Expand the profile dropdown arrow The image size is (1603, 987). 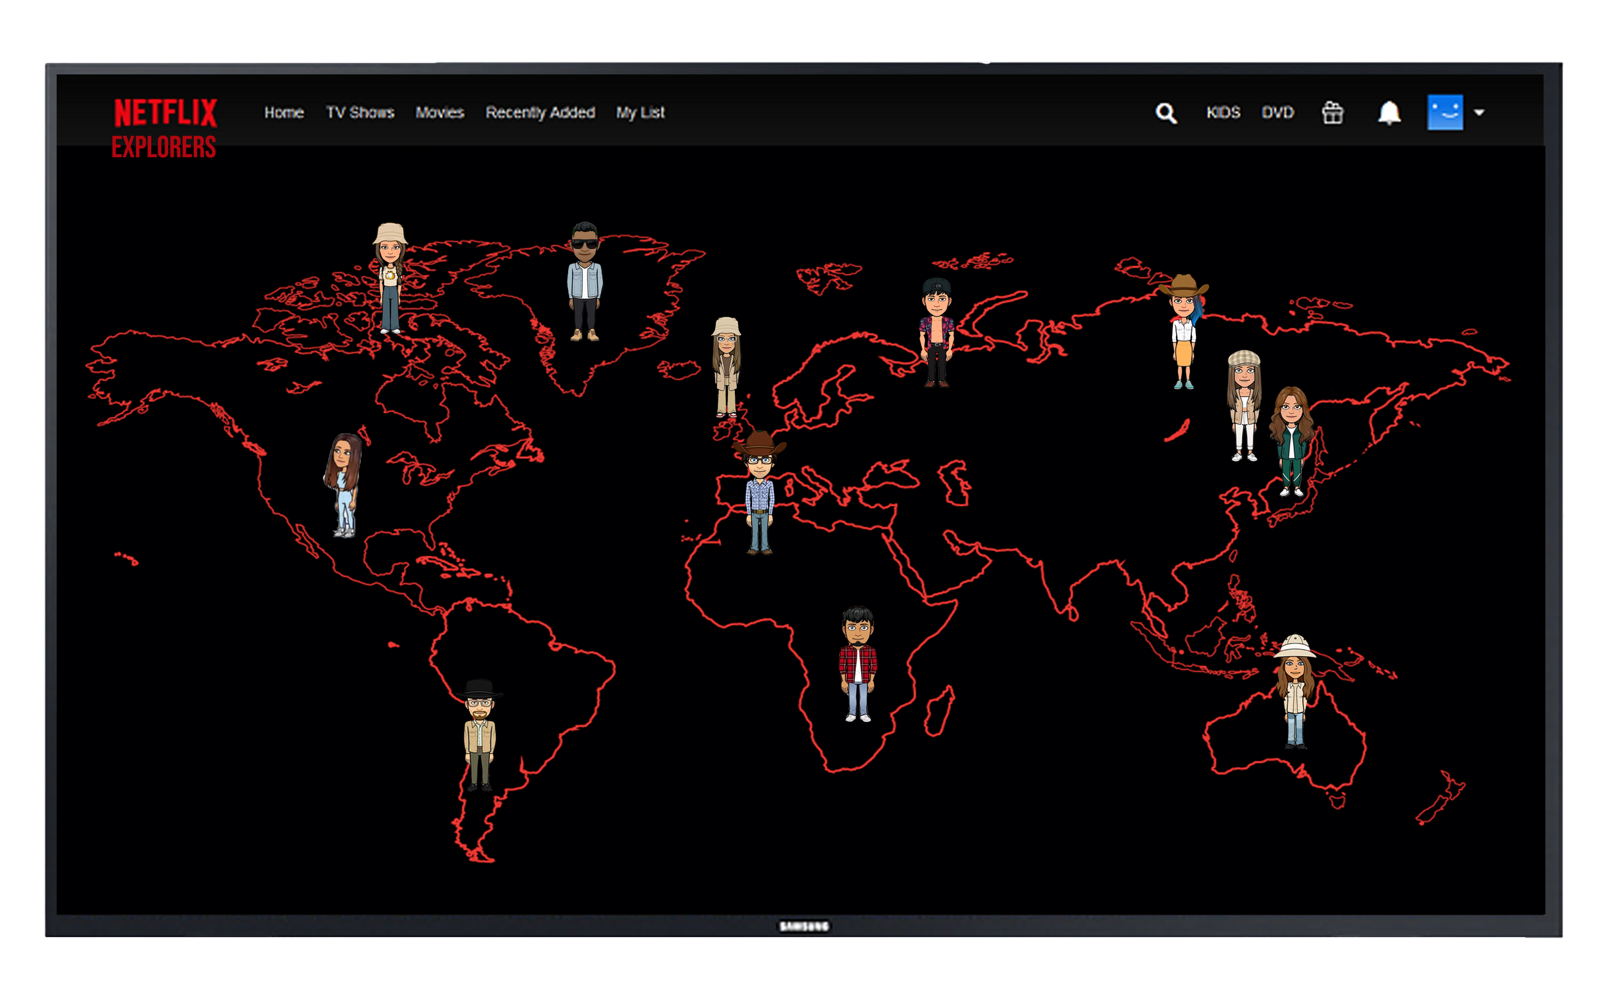(1479, 112)
